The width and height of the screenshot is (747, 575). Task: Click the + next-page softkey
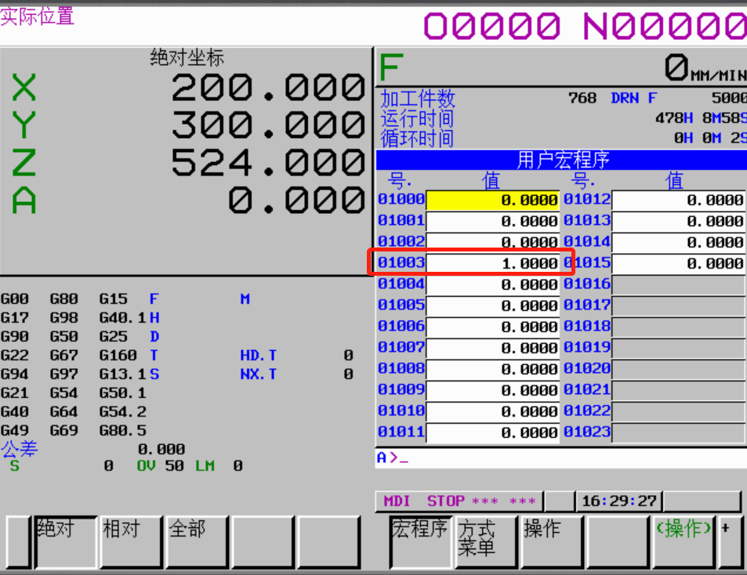(x=729, y=541)
